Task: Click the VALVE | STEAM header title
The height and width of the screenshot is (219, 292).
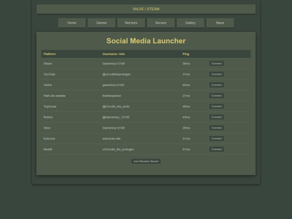Action: coord(146,9)
